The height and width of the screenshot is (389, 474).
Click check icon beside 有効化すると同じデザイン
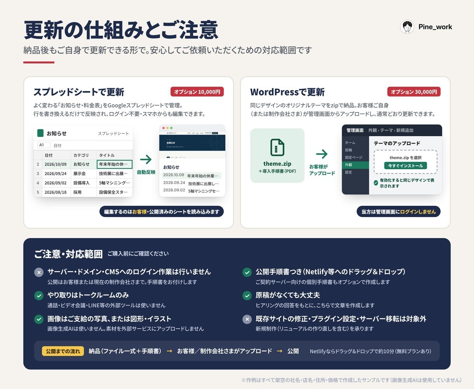(x=376, y=182)
